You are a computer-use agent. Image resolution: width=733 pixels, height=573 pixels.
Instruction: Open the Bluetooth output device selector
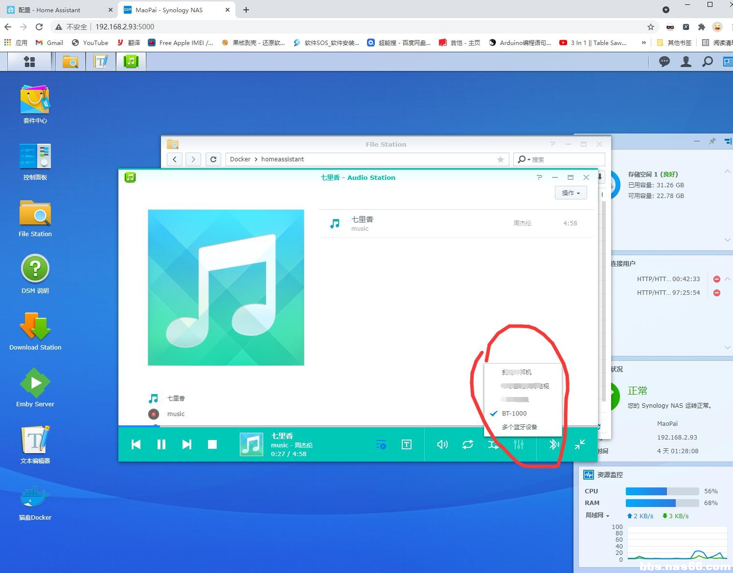[x=554, y=444]
